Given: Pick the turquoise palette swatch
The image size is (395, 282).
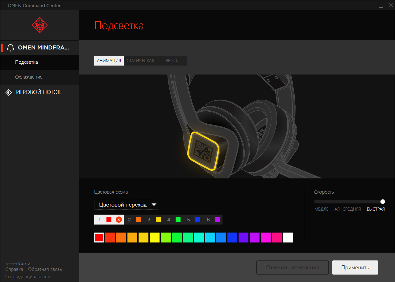Looking at the screenshot, I should [x=199, y=237].
